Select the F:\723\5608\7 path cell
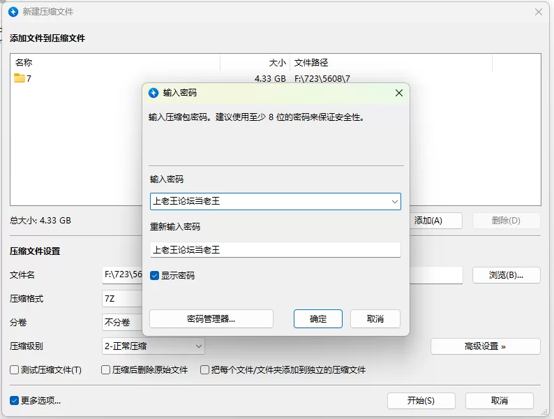The image size is (554, 419). [322, 78]
